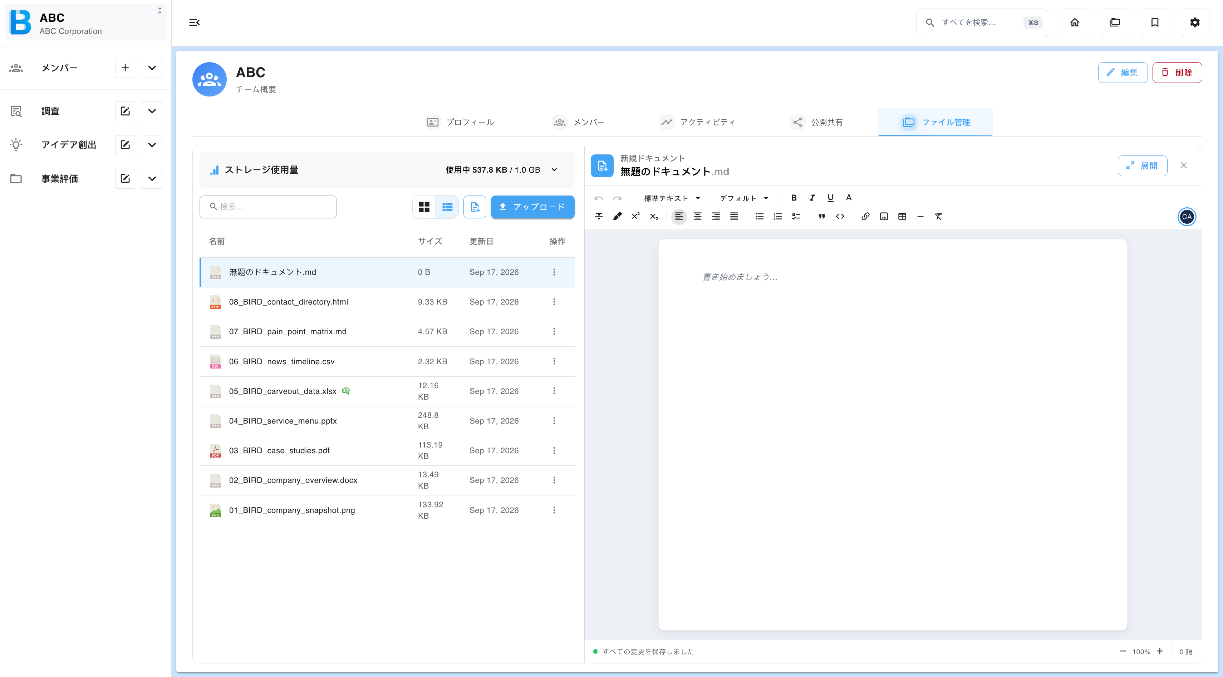Insert a code block
Image resolution: width=1223 pixels, height=677 pixels.
click(840, 216)
